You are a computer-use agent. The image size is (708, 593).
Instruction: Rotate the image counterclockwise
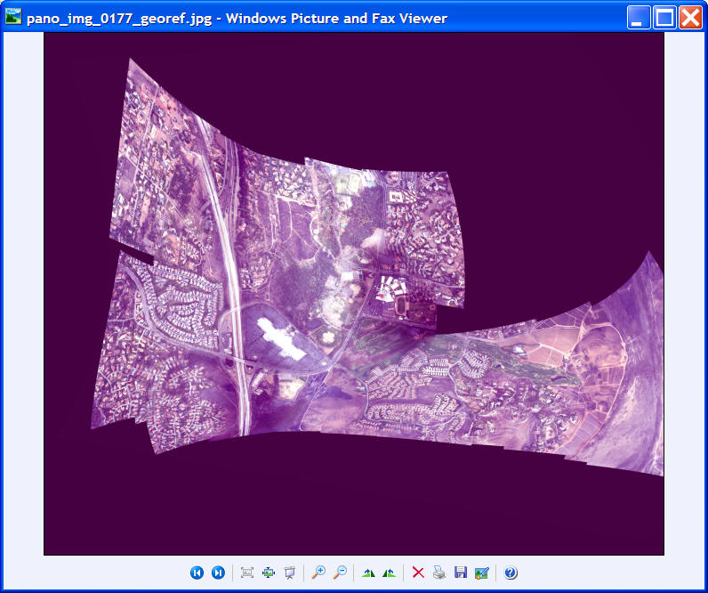point(390,573)
